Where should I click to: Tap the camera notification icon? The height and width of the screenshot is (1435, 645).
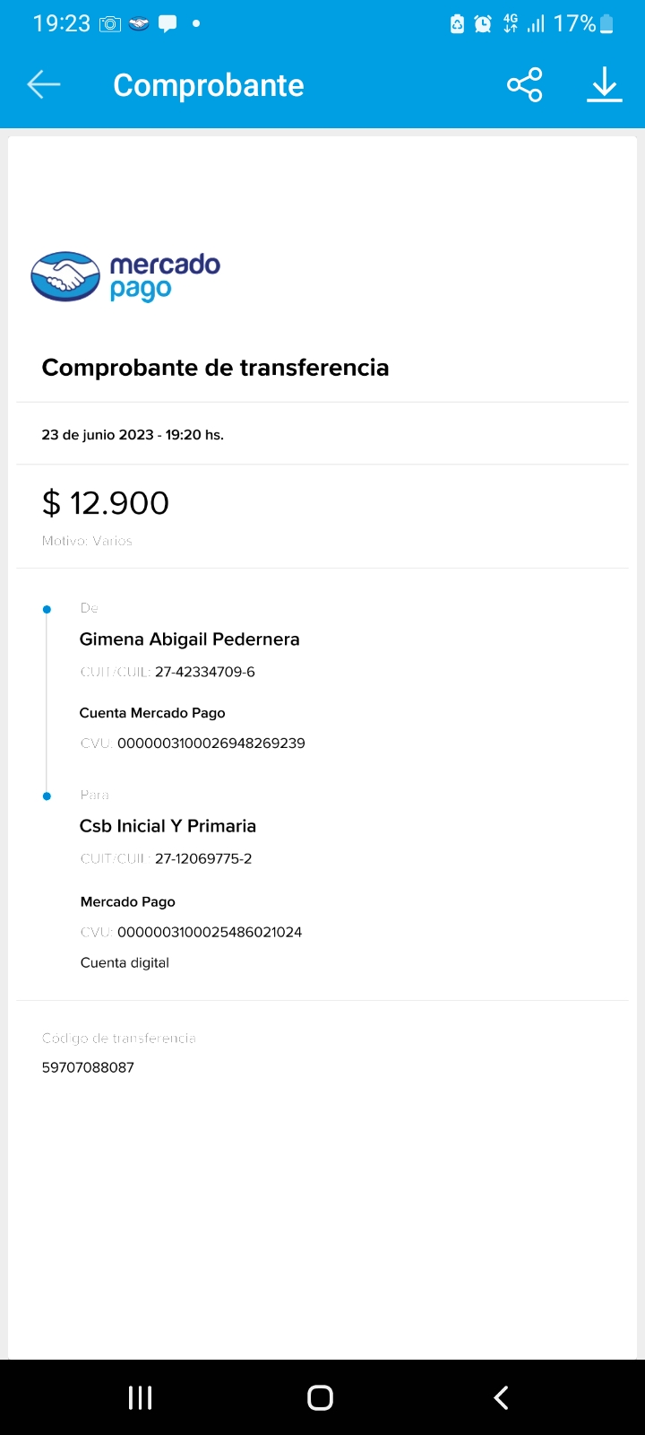click(x=110, y=24)
